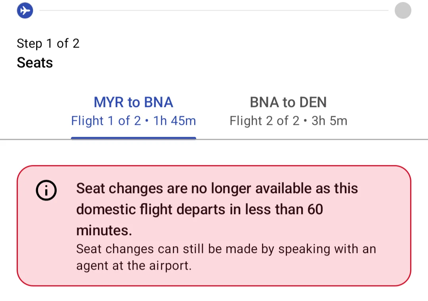Click the info icon in the alert
Image resolution: width=428 pixels, height=301 pixels.
click(x=46, y=191)
